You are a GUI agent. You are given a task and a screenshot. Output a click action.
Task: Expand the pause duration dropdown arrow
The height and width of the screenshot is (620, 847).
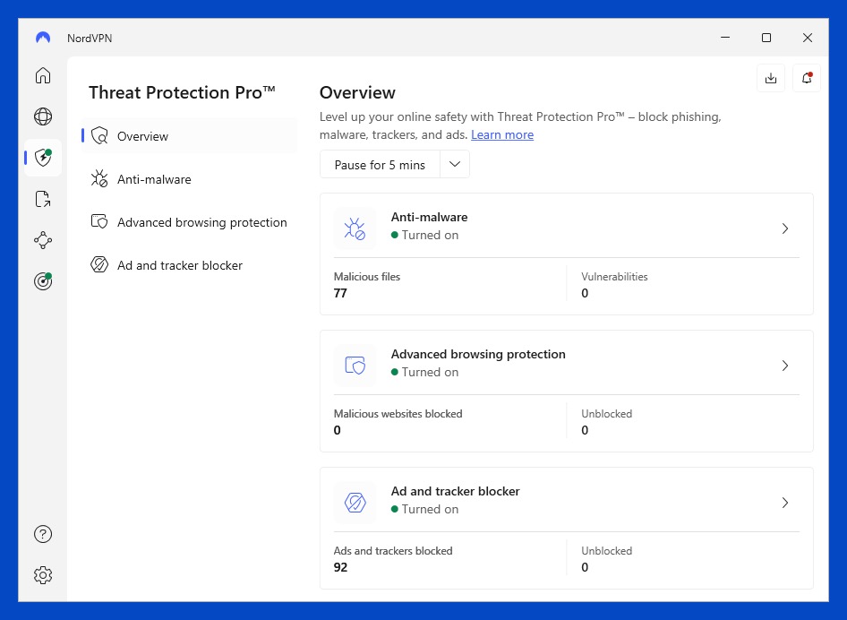pyautogui.click(x=455, y=164)
